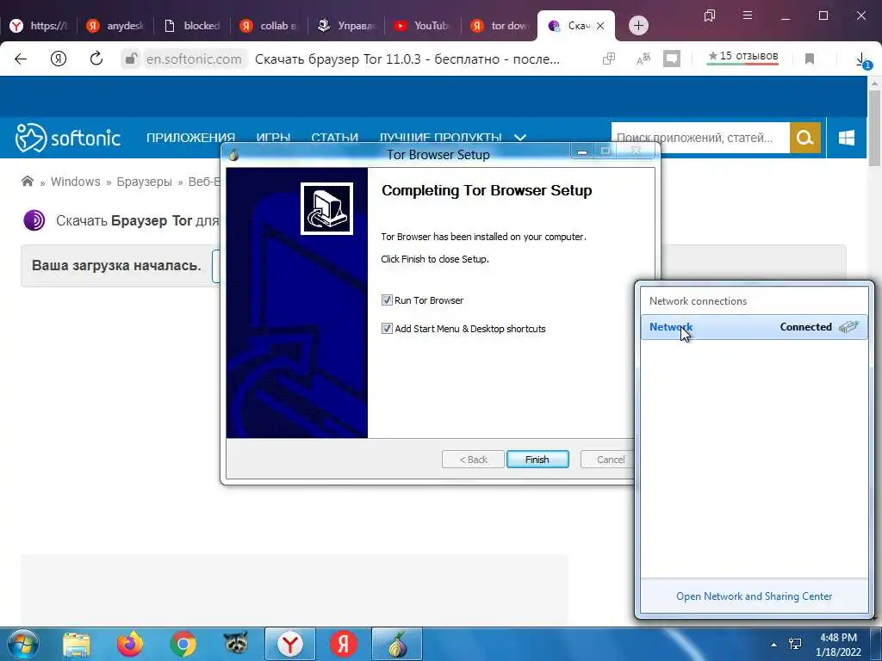Click the Back button in setup
The image size is (882, 661).
[473, 460]
